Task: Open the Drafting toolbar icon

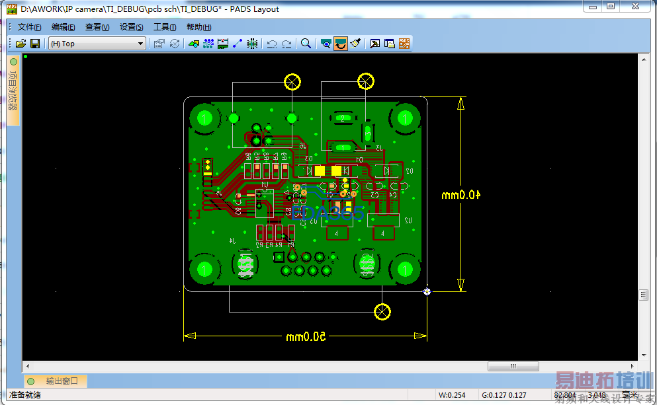Action: pyautogui.click(x=194, y=44)
